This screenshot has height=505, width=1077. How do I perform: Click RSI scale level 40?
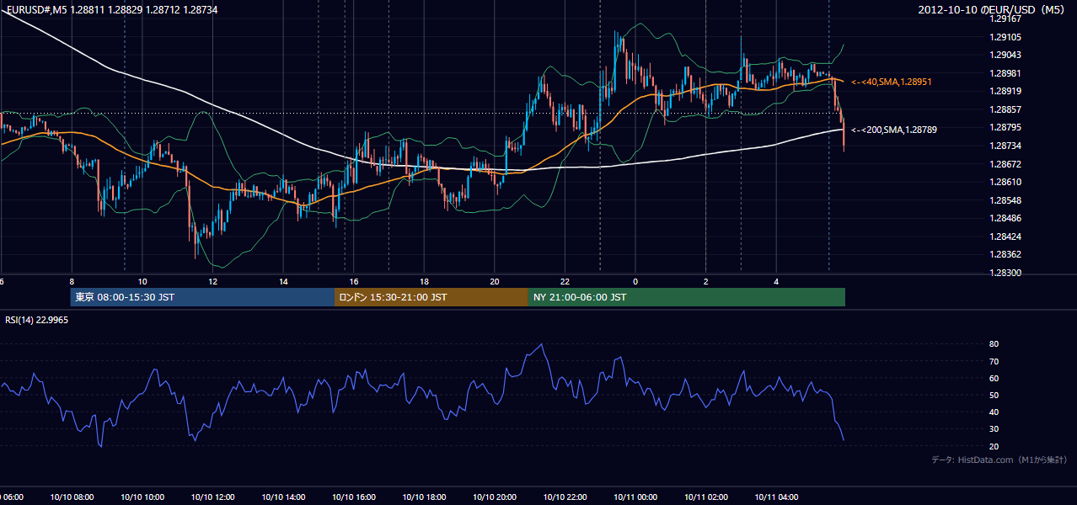click(x=994, y=412)
